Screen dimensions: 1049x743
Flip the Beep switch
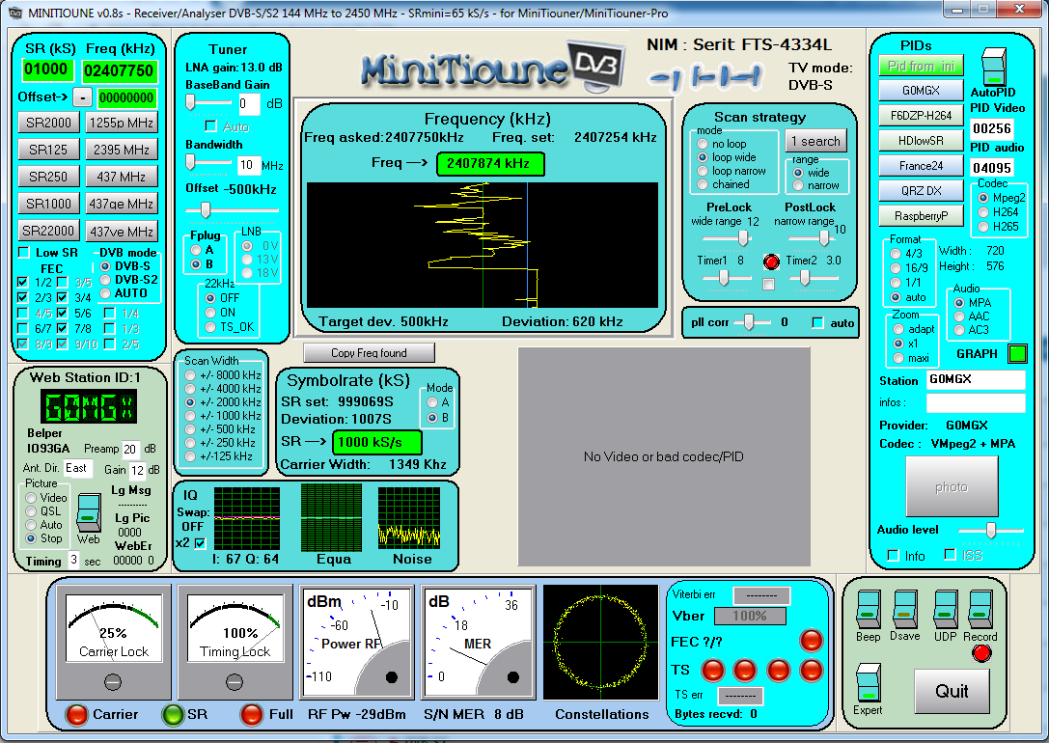tap(869, 609)
